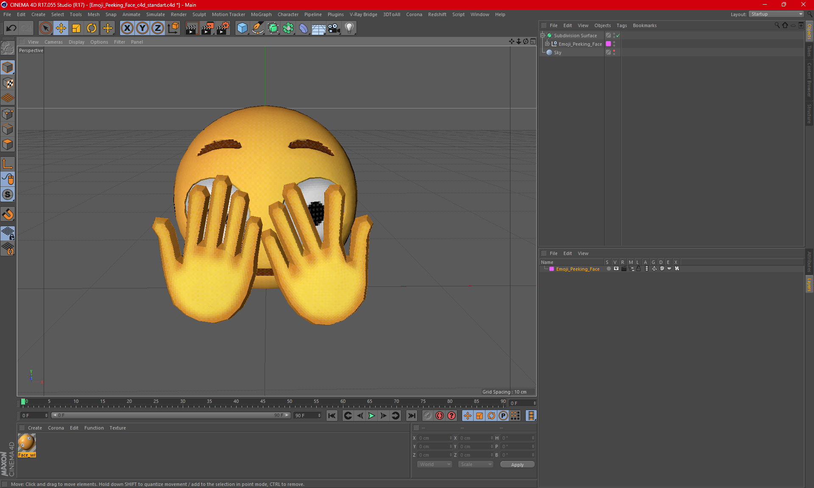
Task: Toggle Emoji_Peeking_Face layer Solo
Action: 608,269
